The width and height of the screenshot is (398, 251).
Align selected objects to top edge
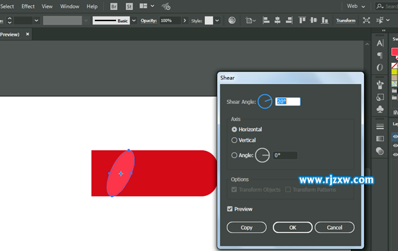pos(302,21)
